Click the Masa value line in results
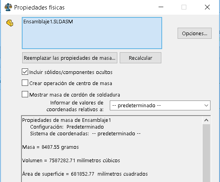 pos(50,147)
